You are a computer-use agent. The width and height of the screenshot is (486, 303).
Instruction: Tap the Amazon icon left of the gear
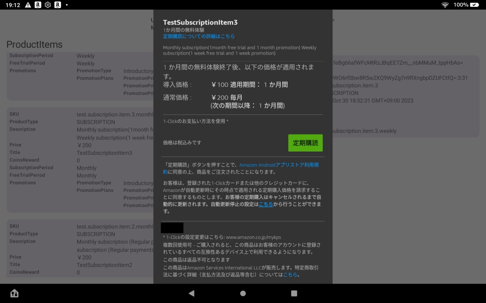click(x=38, y=5)
